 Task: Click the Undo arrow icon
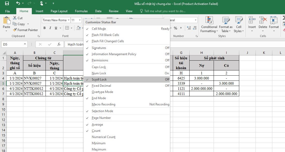tap(18, 3)
